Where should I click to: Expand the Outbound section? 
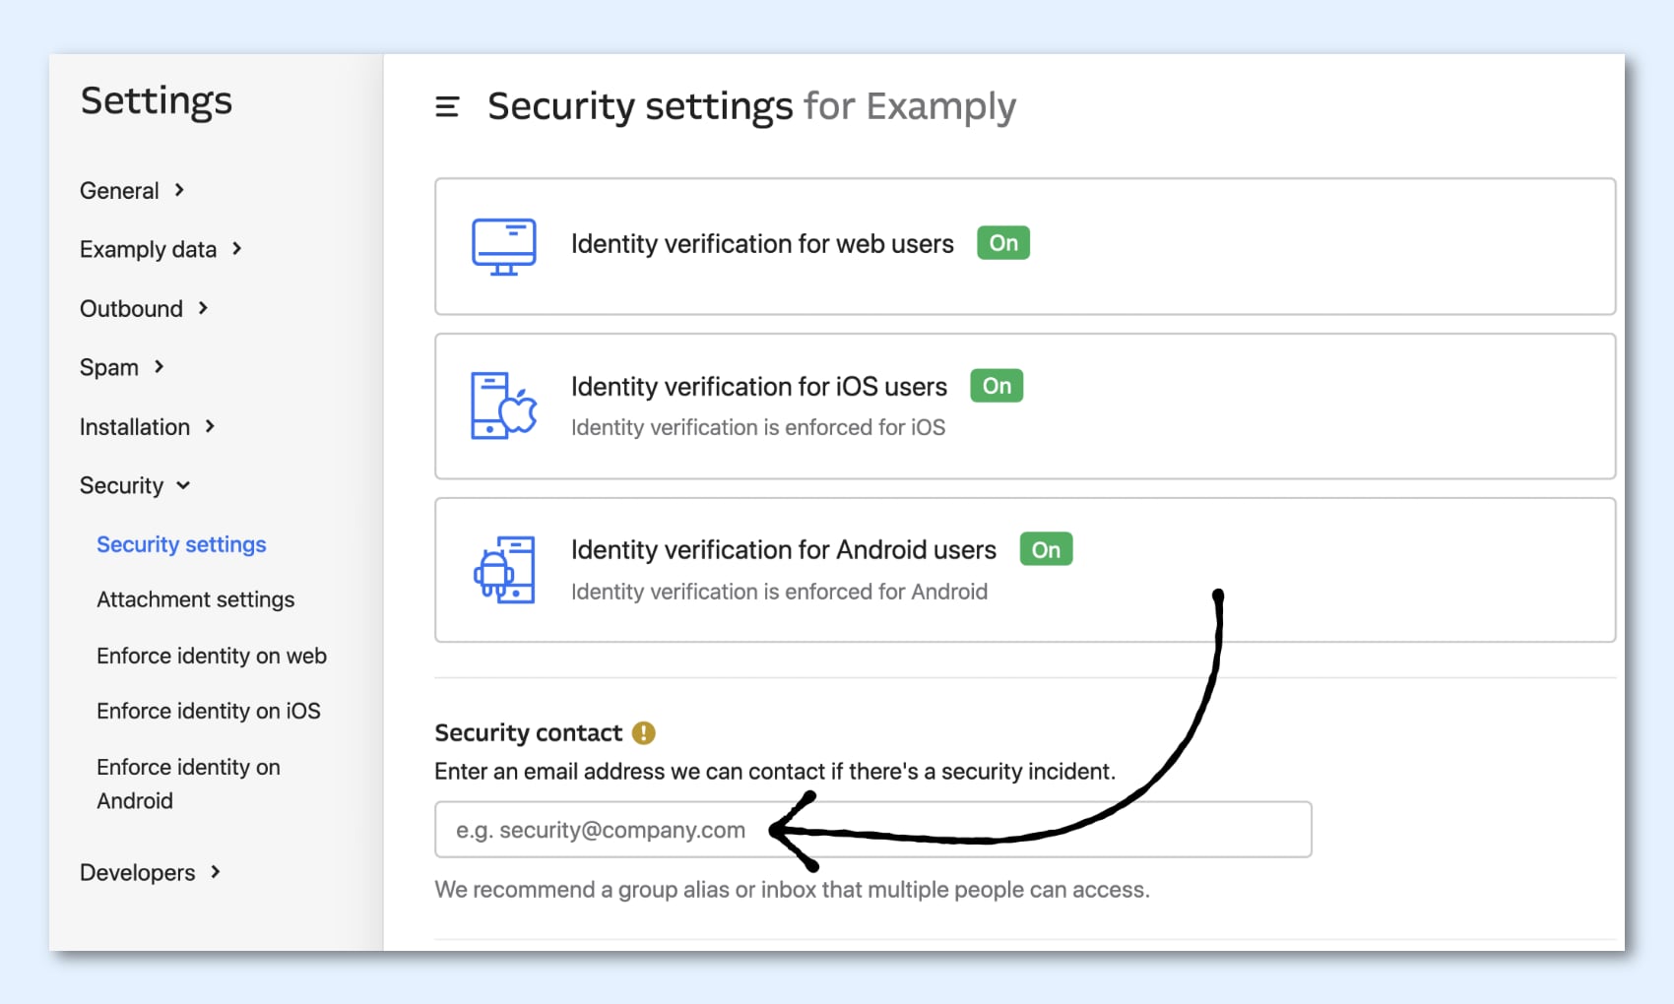coord(144,309)
